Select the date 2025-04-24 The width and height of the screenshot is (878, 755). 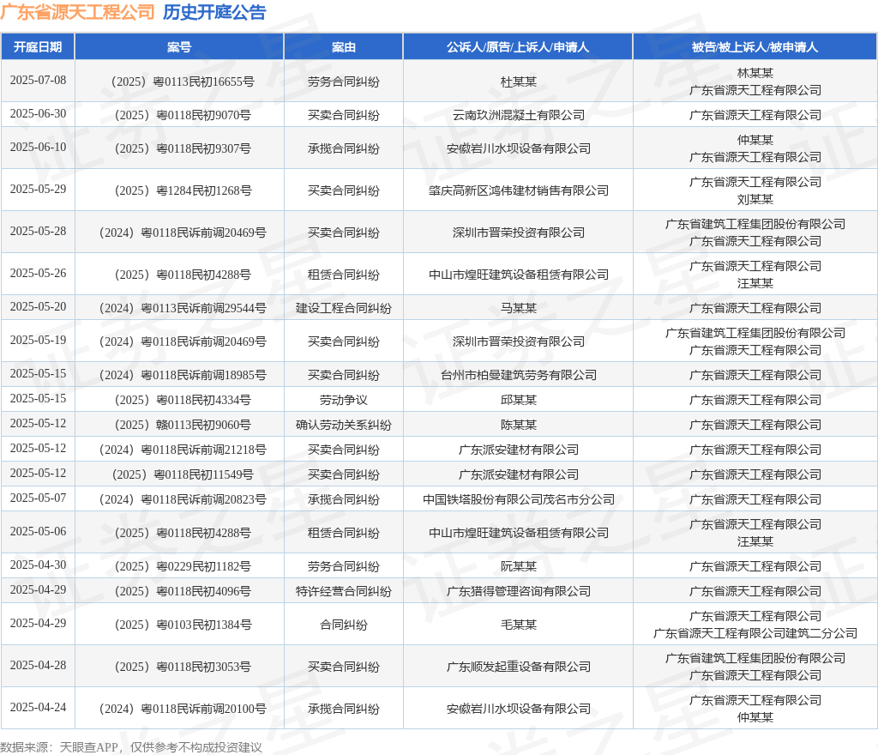point(38,708)
